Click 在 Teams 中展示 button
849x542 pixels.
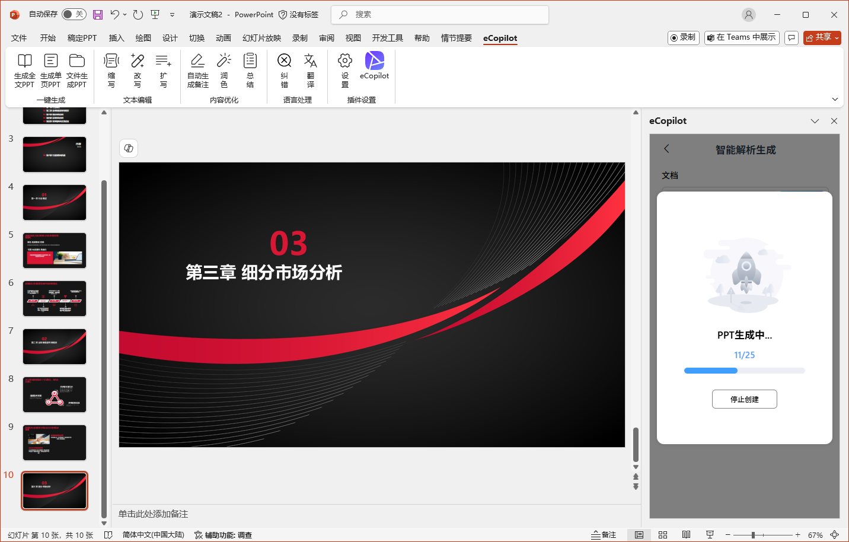pyautogui.click(x=741, y=37)
